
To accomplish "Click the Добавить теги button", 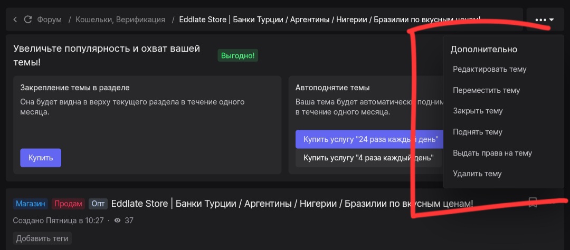I will 42,238.
